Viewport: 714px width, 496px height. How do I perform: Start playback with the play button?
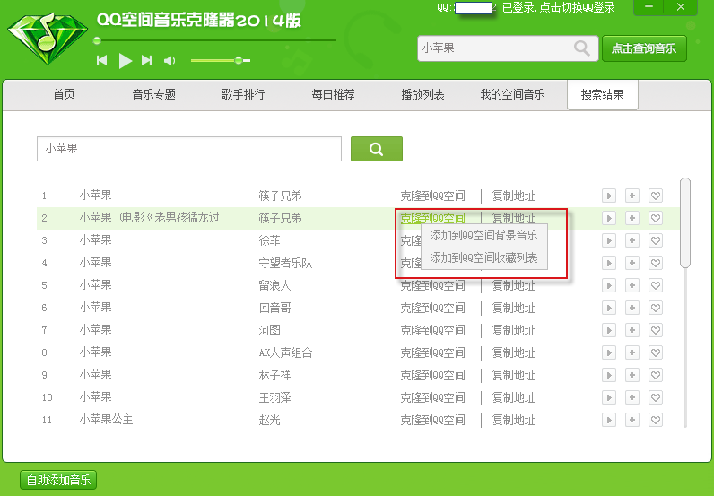pos(126,61)
